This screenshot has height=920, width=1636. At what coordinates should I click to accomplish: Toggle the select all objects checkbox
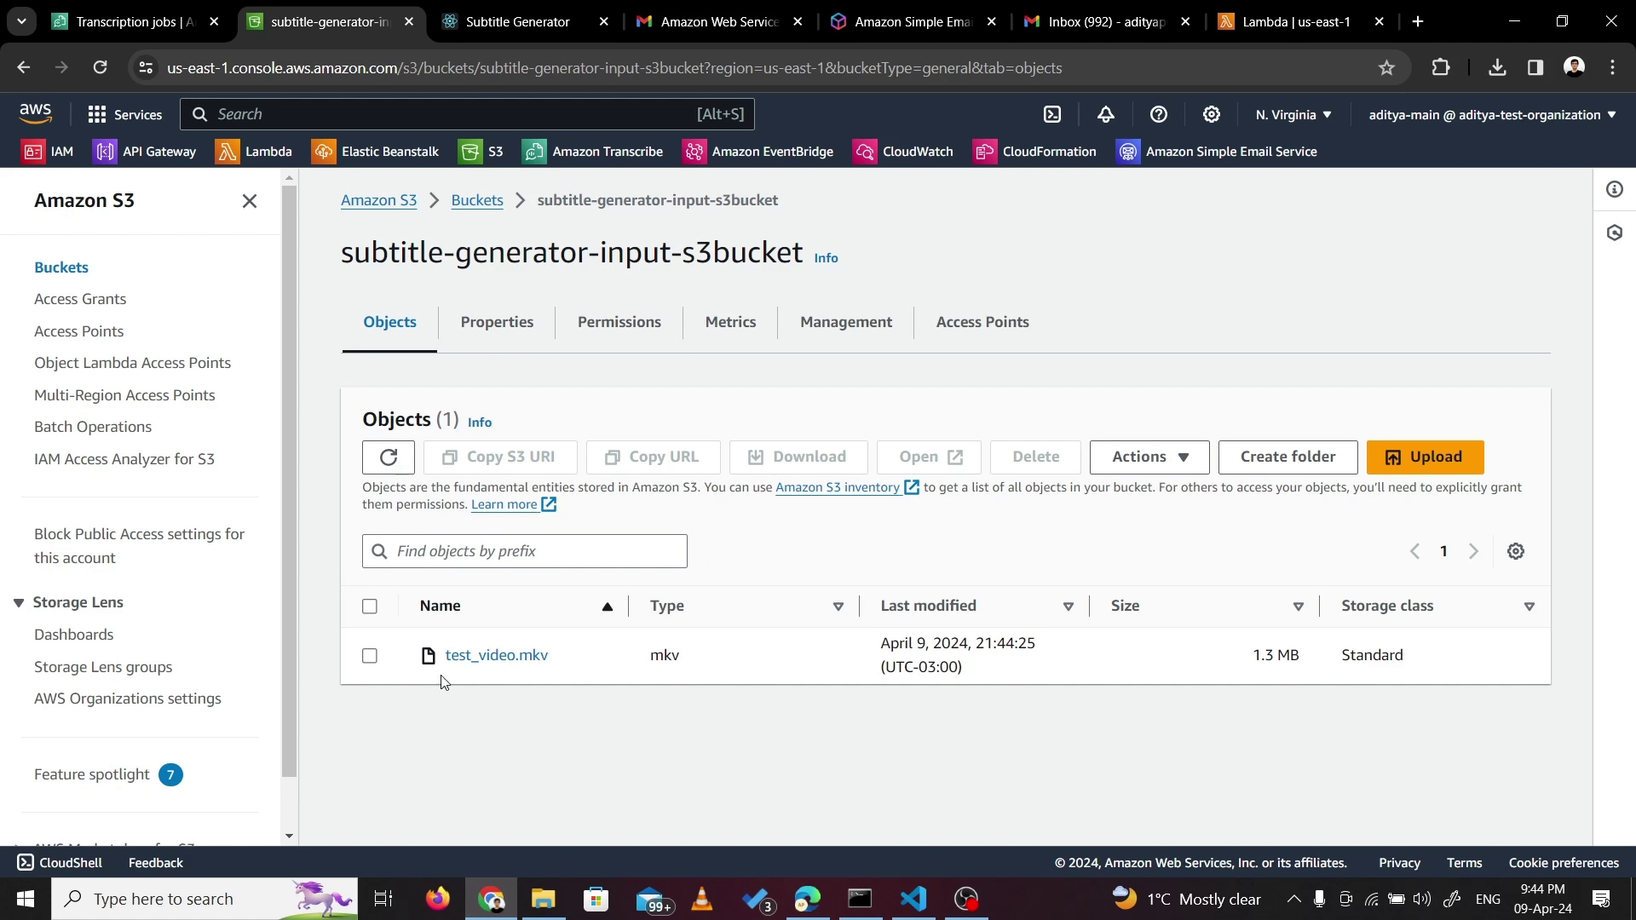click(369, 607)
